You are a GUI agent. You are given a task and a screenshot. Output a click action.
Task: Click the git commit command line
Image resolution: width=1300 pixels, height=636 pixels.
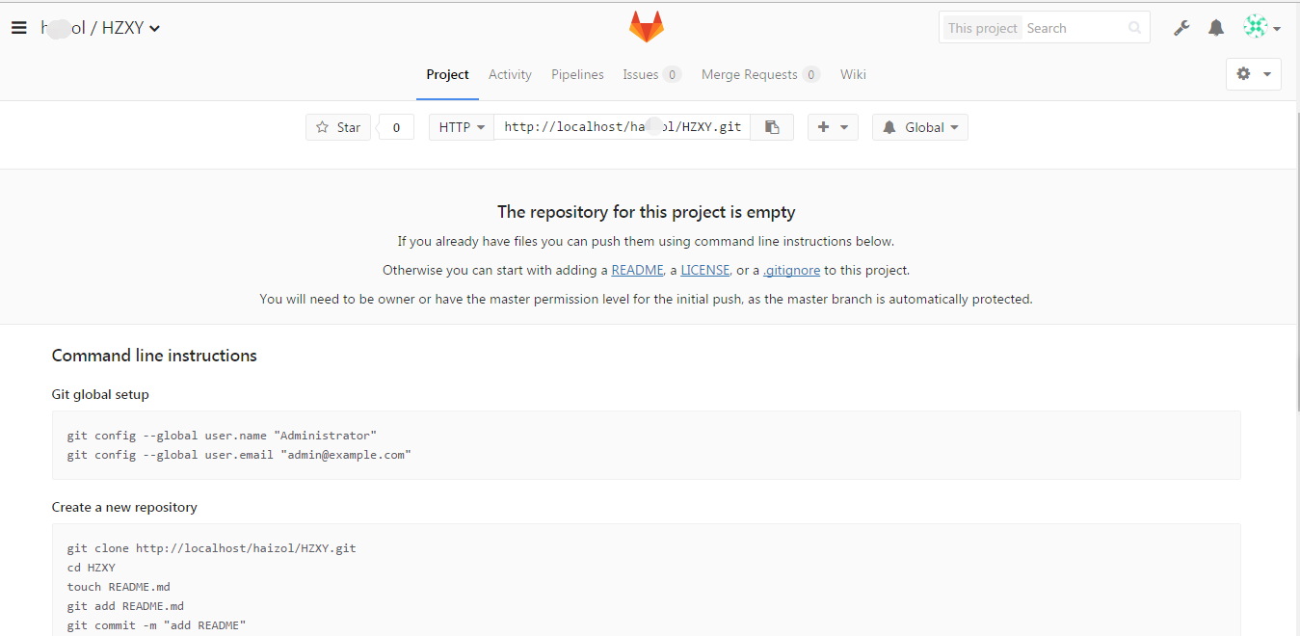point(156,625)
